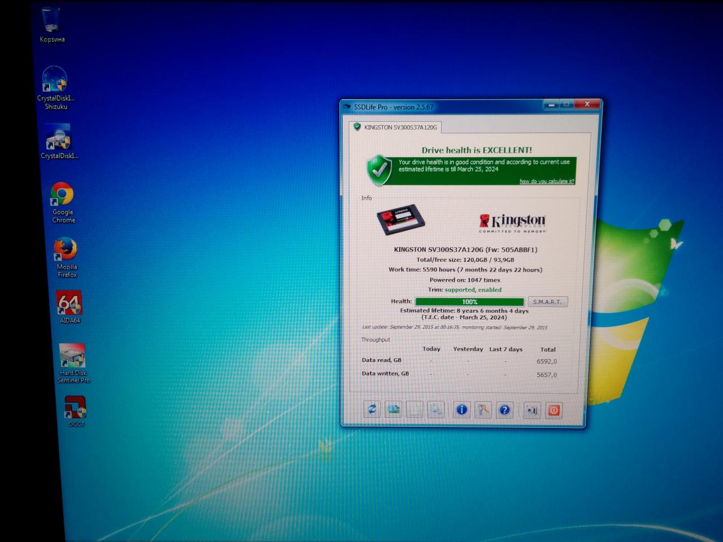Click the red power exit icon

click(554, 410)
